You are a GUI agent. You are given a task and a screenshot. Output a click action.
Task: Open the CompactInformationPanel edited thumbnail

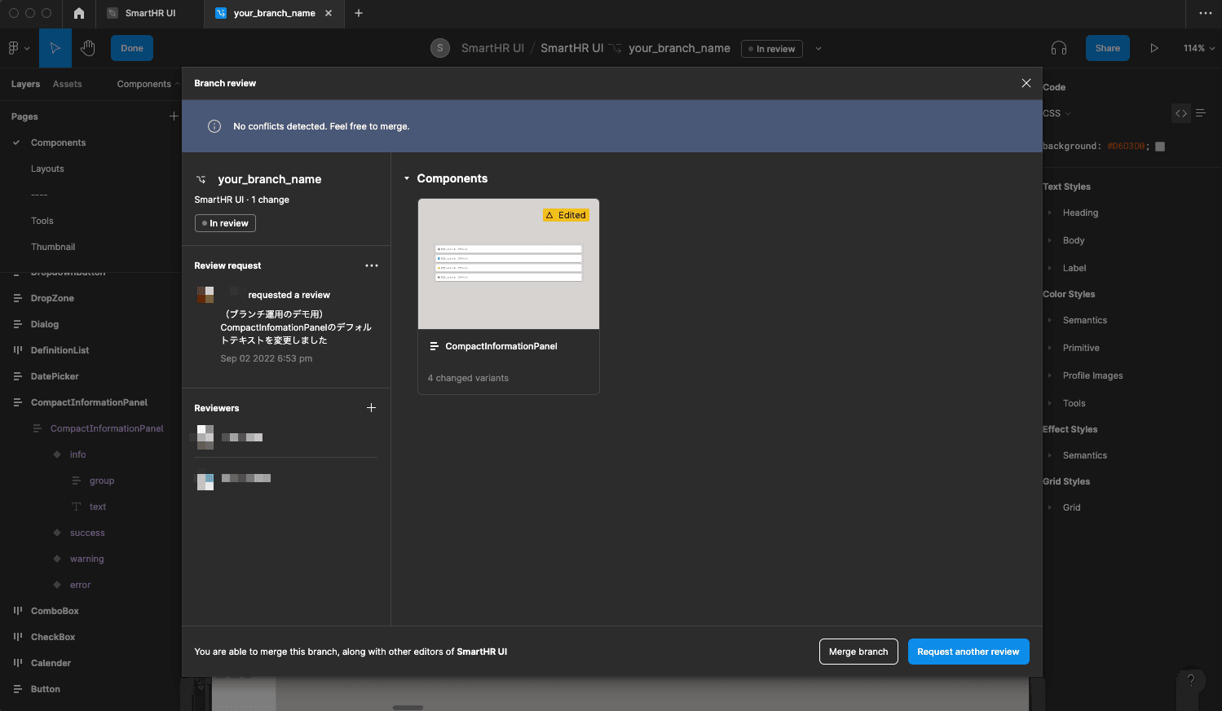coord(508,265)
